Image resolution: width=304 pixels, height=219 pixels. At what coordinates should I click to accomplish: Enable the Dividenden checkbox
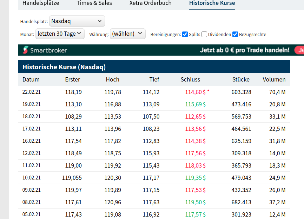pos(204,34)
